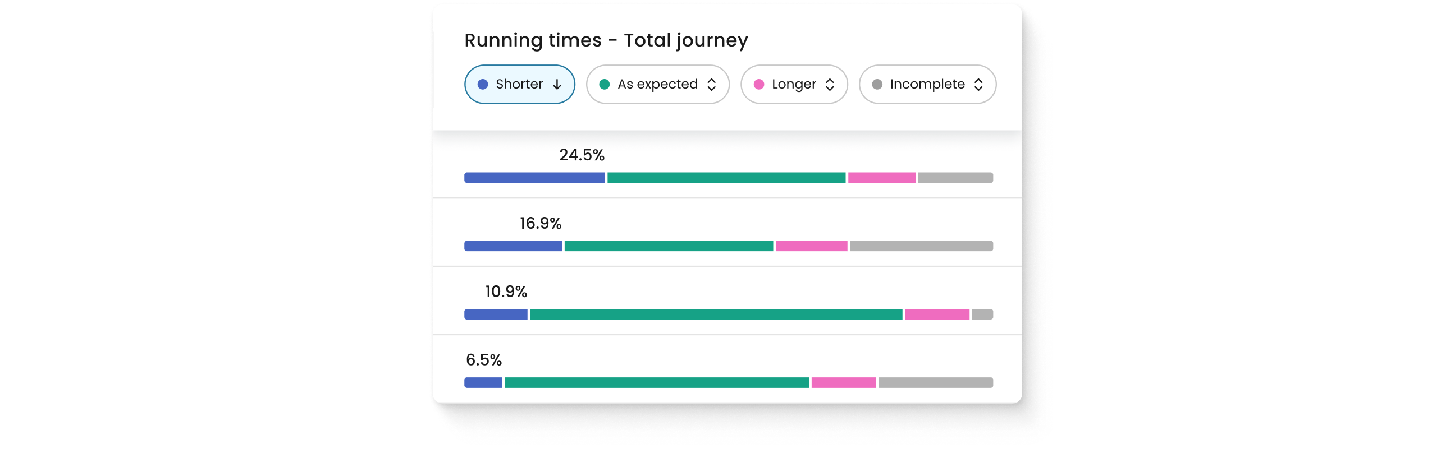Sort by the Longer pill
Image resolution: width=1455 pixels, height=467 pixels.
point(794,85)
